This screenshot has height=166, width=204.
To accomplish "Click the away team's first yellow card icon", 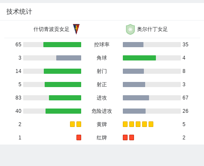I will 125,124.
